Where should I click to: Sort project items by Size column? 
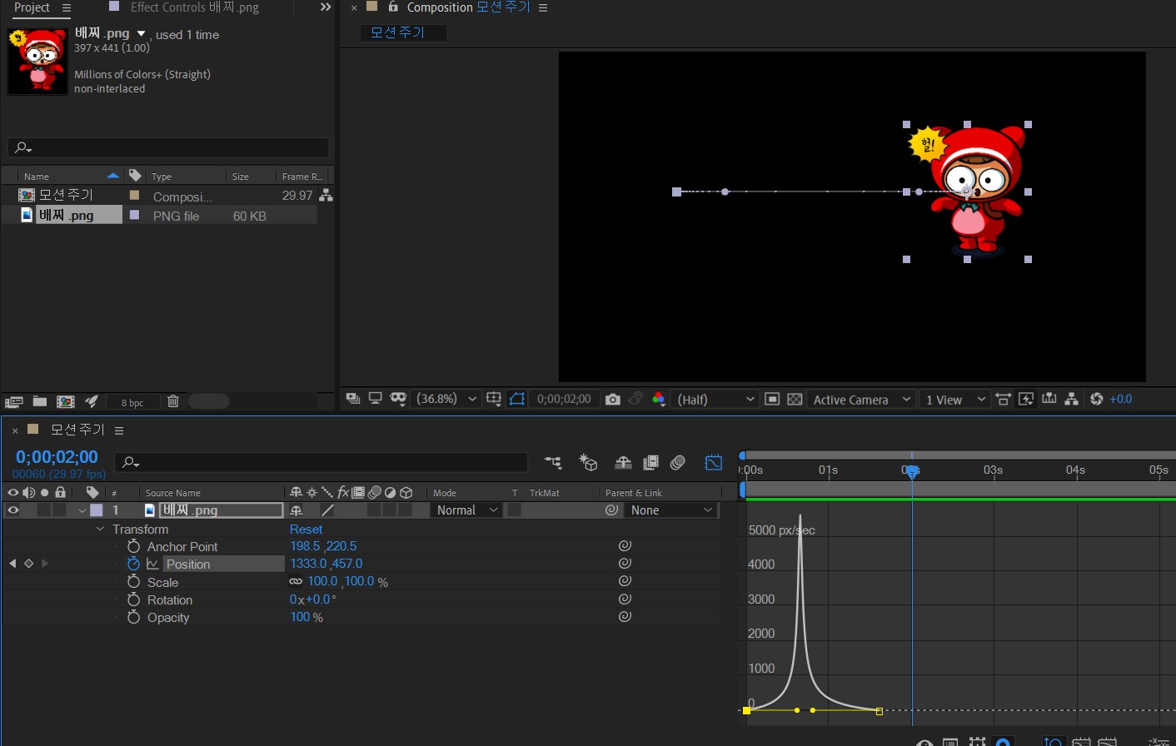[x=241, y=177]
